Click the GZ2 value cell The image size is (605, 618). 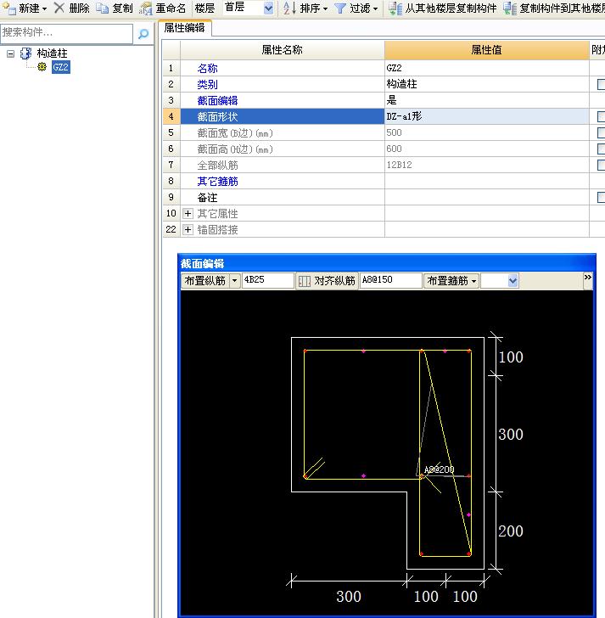pos(486,68)
